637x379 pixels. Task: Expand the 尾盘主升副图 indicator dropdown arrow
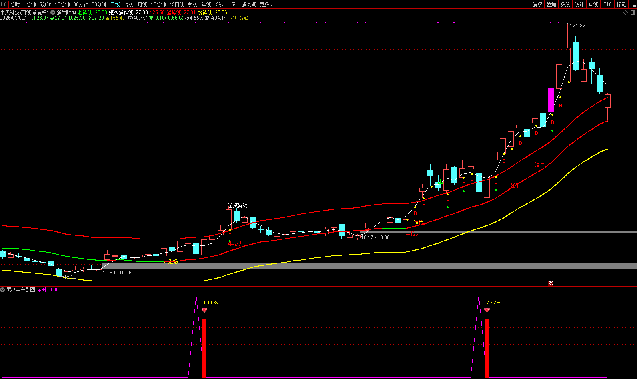tap(3, 290)
